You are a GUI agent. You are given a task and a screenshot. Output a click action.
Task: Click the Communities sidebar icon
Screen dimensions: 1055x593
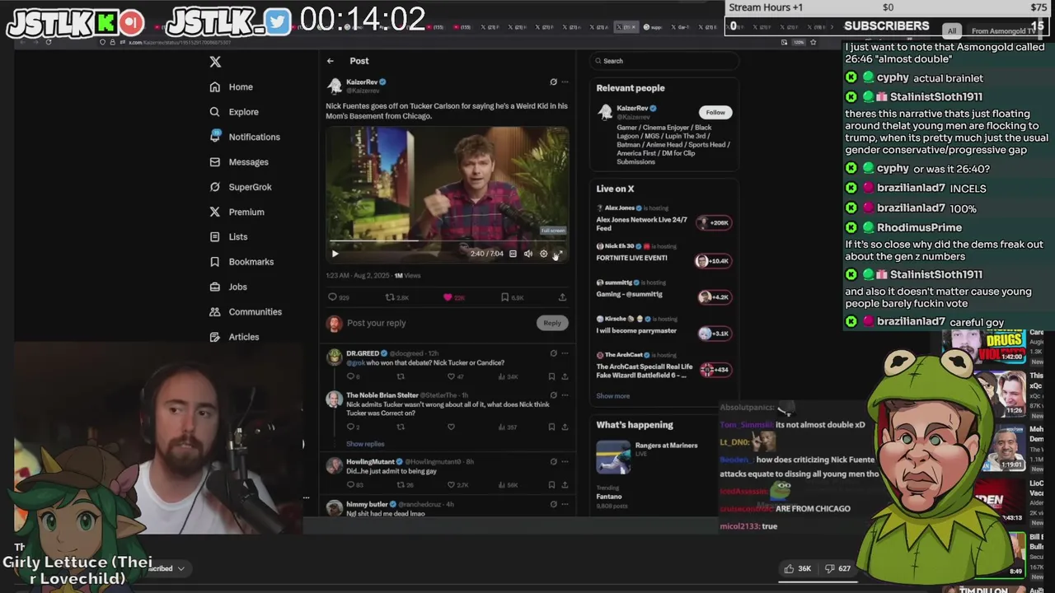[215, 311]
